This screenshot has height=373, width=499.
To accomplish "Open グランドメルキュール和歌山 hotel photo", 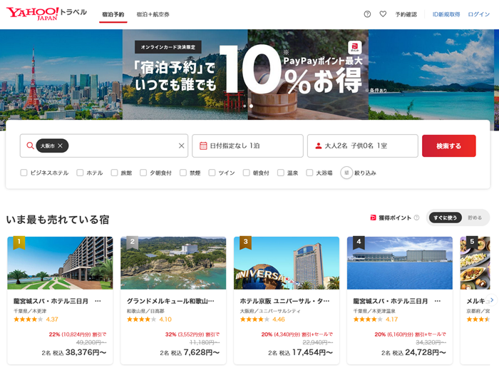I will point(173,263).
